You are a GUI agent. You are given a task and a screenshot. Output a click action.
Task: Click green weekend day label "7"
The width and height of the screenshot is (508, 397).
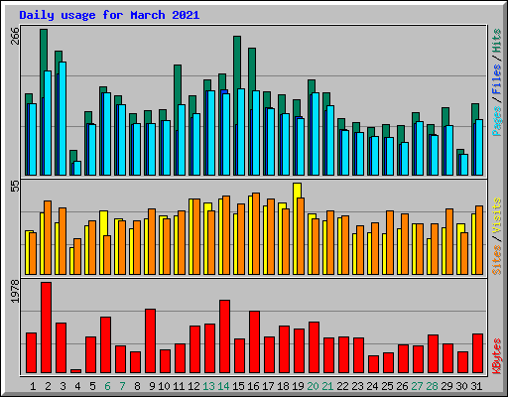tap(122, 386)
